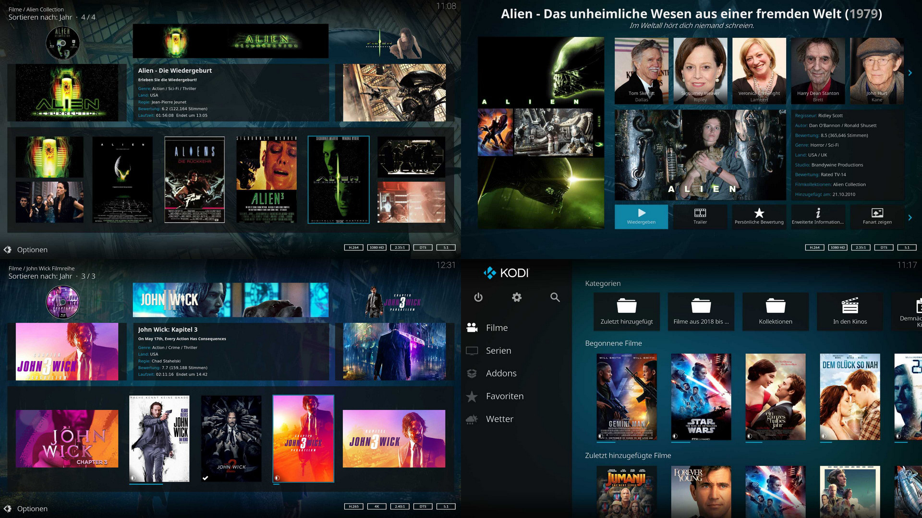Screen dimensions: 922x518
Task: Expand action buttons with right arrow
Action: tap(910, 218)
